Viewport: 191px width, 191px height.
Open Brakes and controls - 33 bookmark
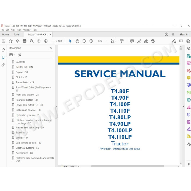click(x=28, y=110)
